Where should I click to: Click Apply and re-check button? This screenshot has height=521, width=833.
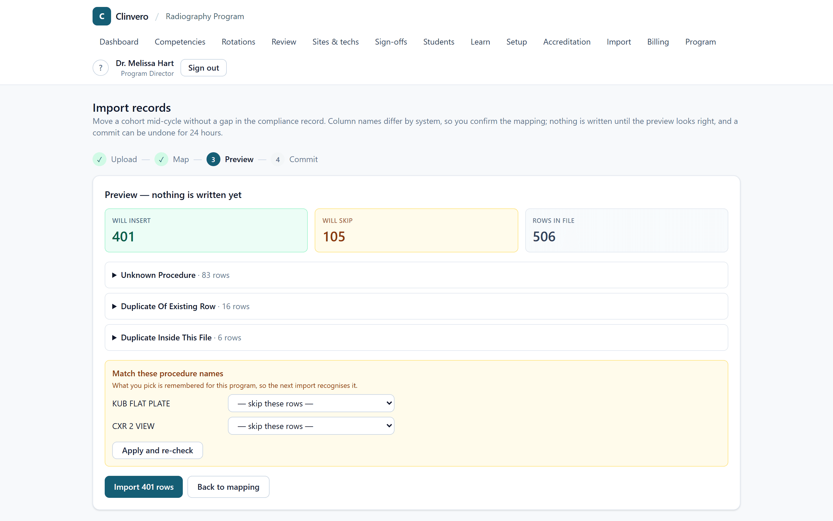[157, 450]
